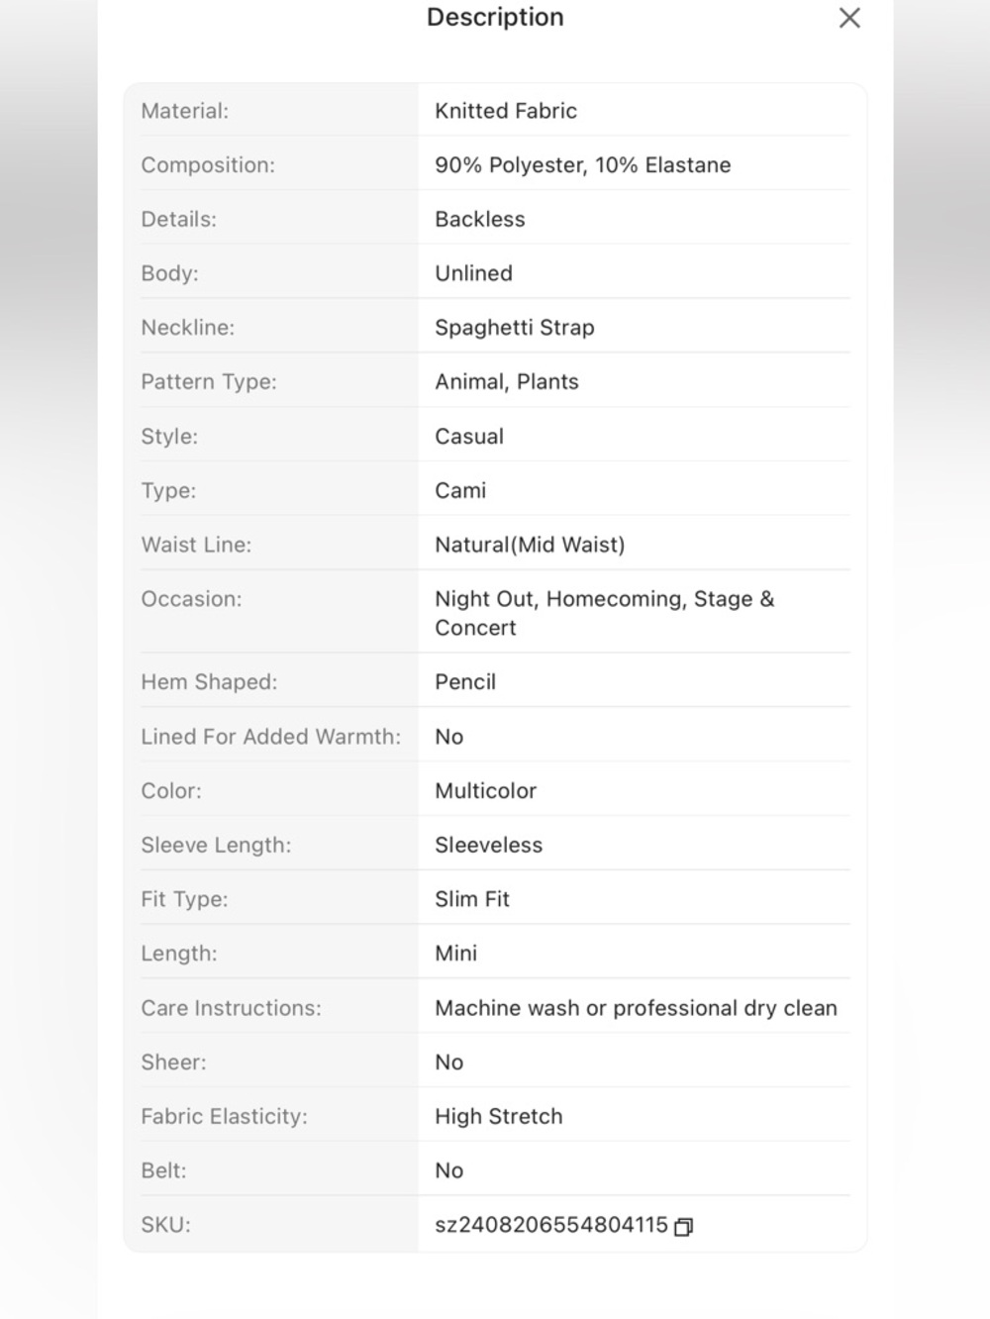Close the Description panel with X

(849, 18)
